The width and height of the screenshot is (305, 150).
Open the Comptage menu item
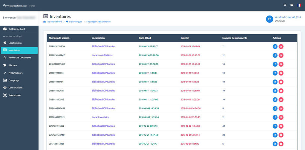tap(19, 80)
